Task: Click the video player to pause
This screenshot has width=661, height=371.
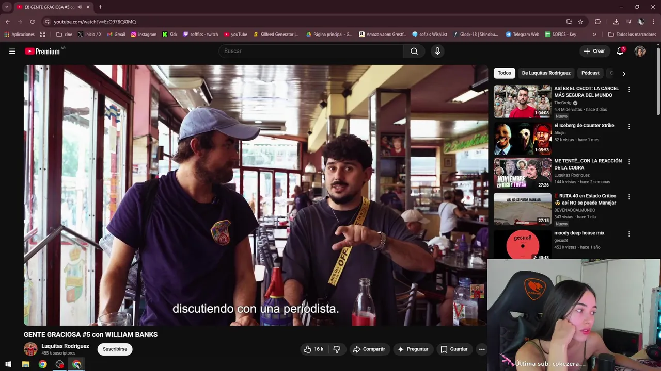Action: (x=256, y=195)
